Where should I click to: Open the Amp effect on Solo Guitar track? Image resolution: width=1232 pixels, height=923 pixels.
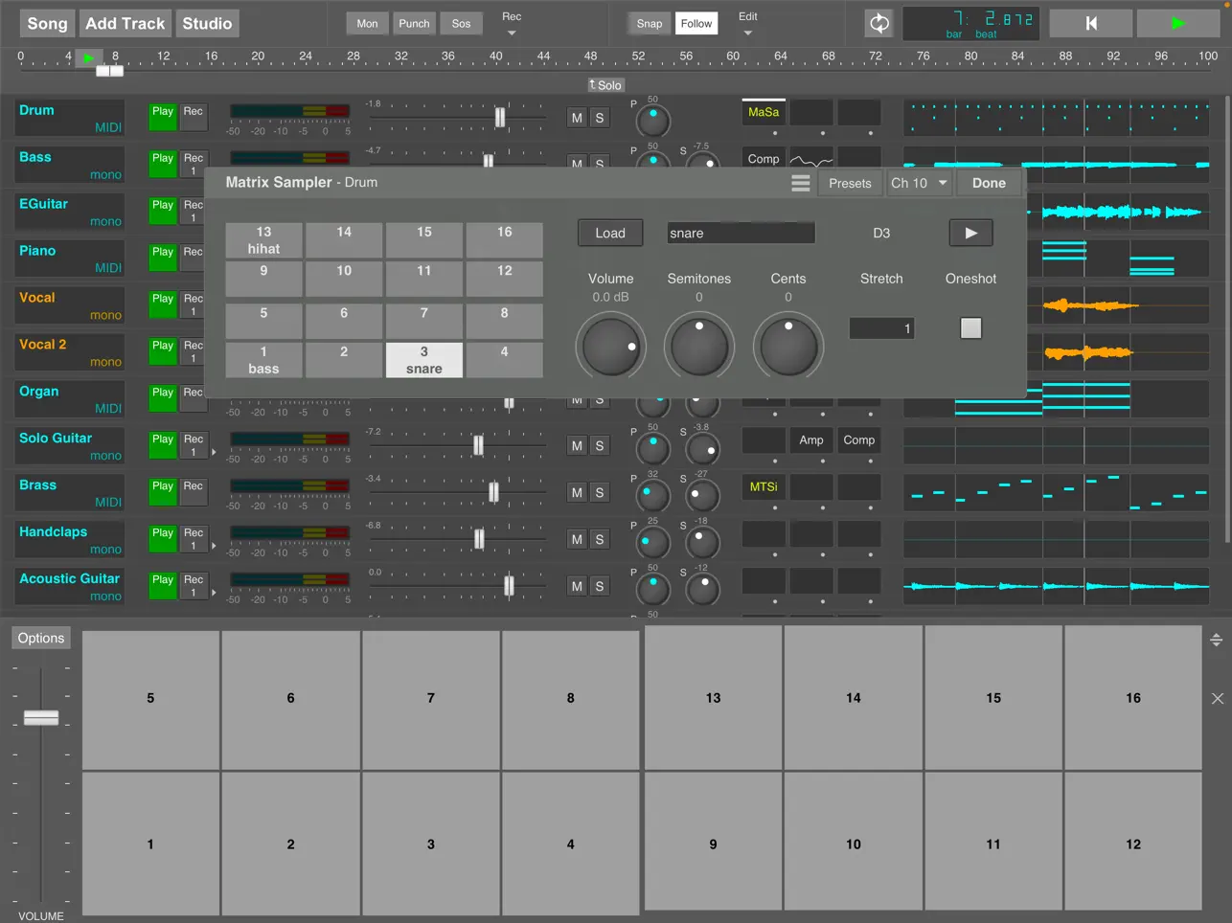(x=811, y=440)
